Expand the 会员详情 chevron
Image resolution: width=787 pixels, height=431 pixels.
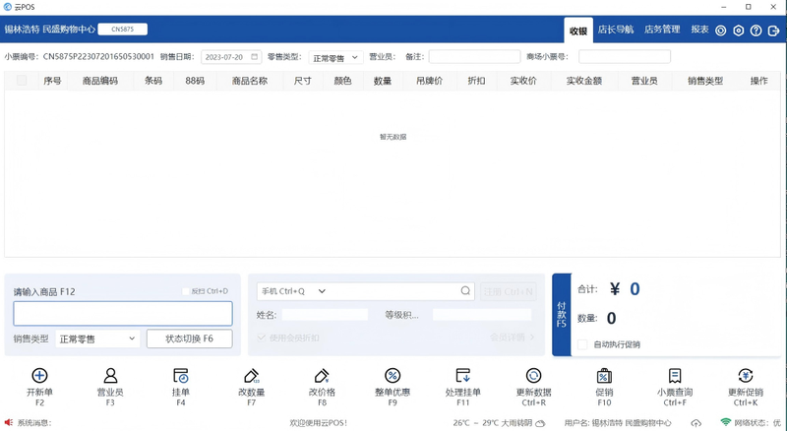point(532,338)
